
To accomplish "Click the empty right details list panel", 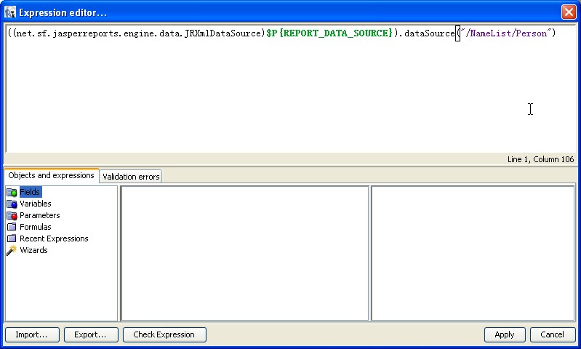I will 473,253.
